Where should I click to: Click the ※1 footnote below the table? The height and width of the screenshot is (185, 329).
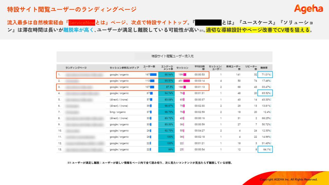coord(150,163)
